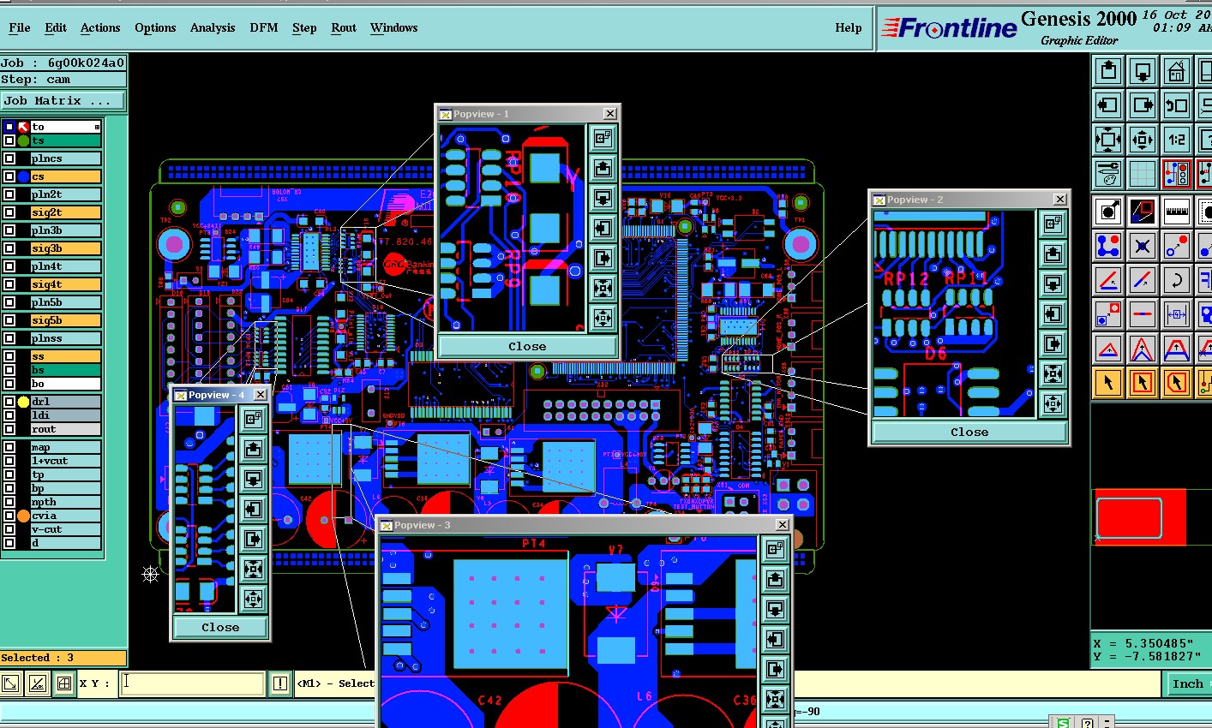Toggle the checkbox for layer rout

[x=9, y=429]
